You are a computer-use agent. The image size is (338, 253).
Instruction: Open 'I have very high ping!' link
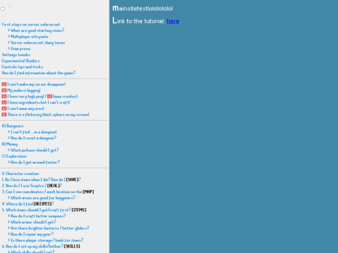pos(23,96)
